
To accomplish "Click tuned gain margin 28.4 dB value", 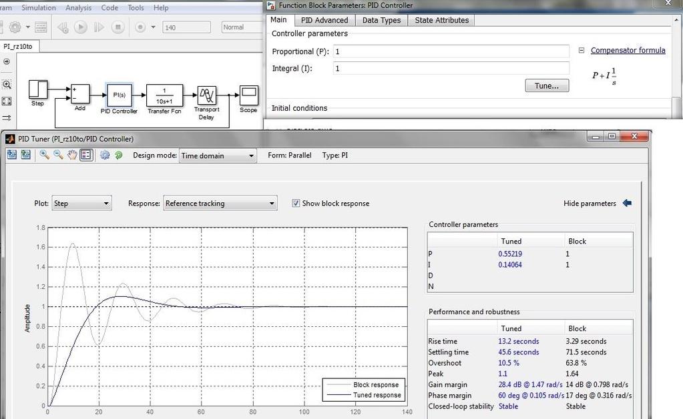I will (530, 384).
